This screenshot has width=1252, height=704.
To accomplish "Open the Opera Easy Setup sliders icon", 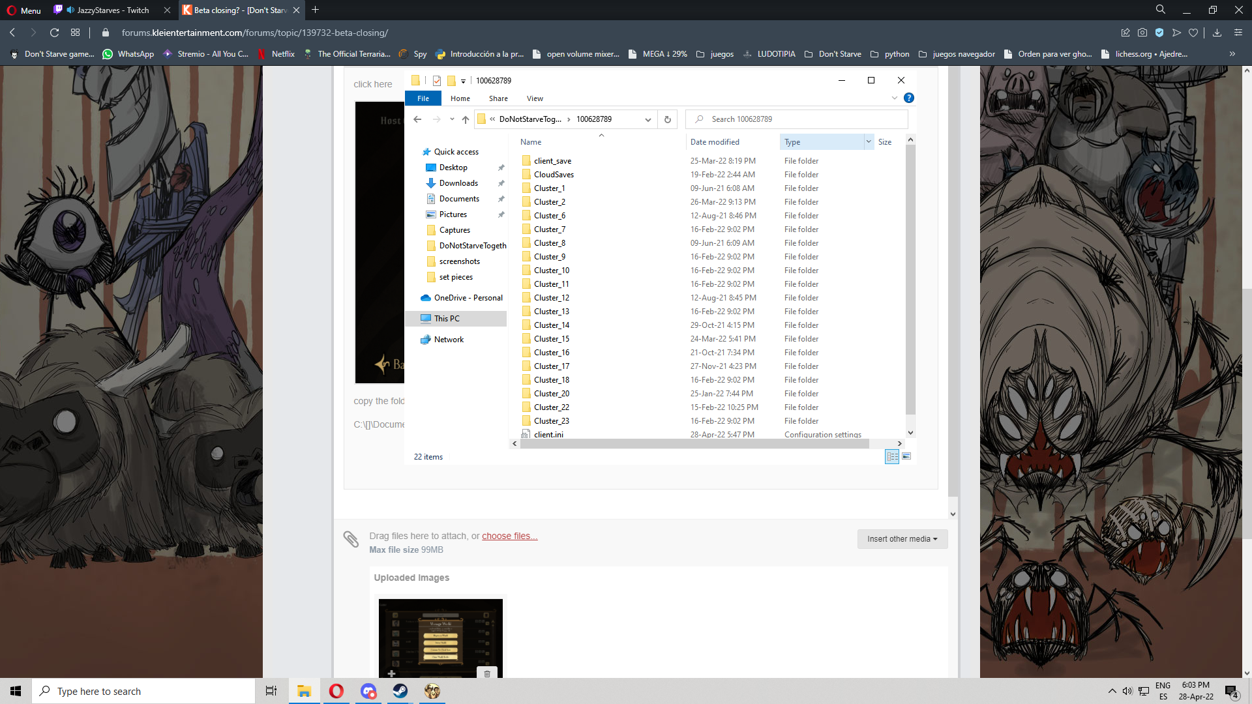I will pyautogui.click(x=1238, y=33).
